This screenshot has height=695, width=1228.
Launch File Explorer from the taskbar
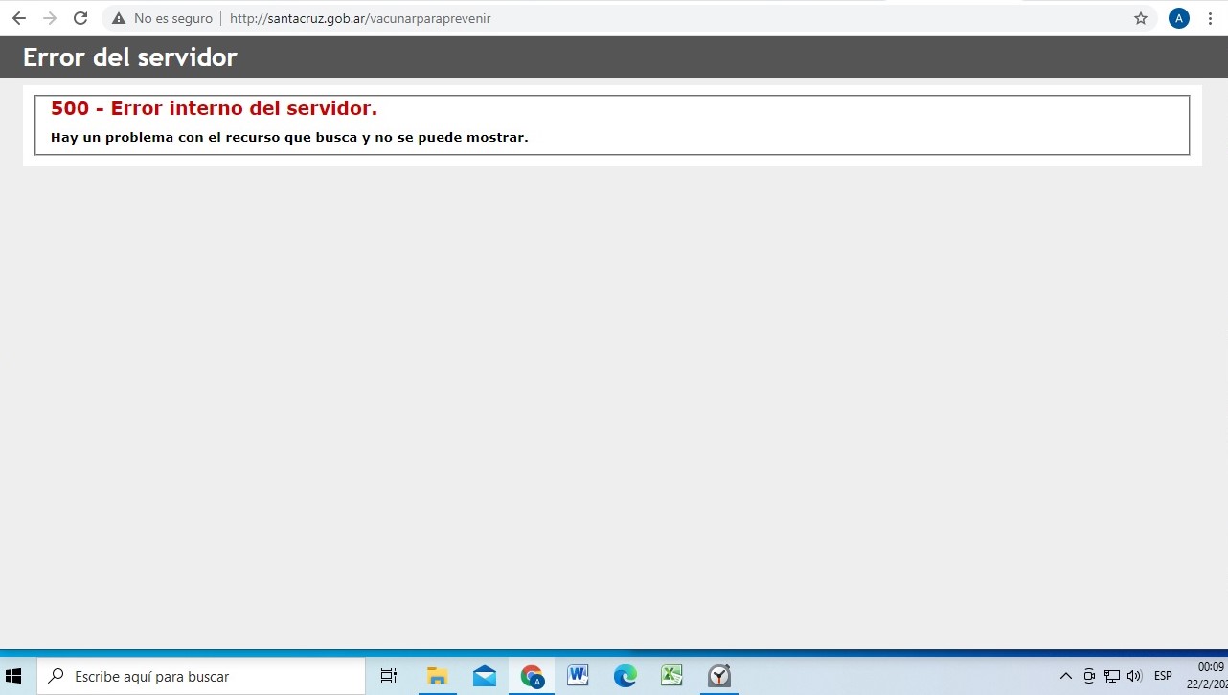click(437, 676)
